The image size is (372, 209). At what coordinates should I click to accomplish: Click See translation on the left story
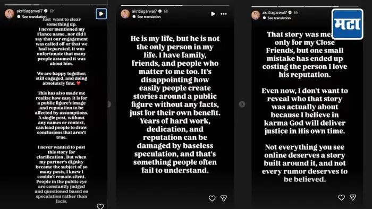(x=34, y=17)
